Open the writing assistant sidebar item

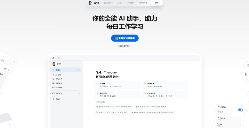click(x=58, y=79)
